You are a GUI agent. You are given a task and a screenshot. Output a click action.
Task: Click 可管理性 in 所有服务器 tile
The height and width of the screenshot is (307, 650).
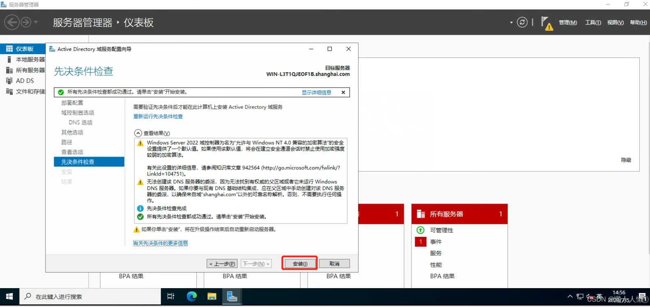coord(441,230)
